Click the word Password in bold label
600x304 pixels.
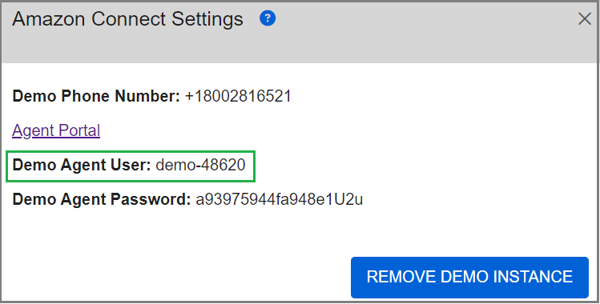point(151,199)
